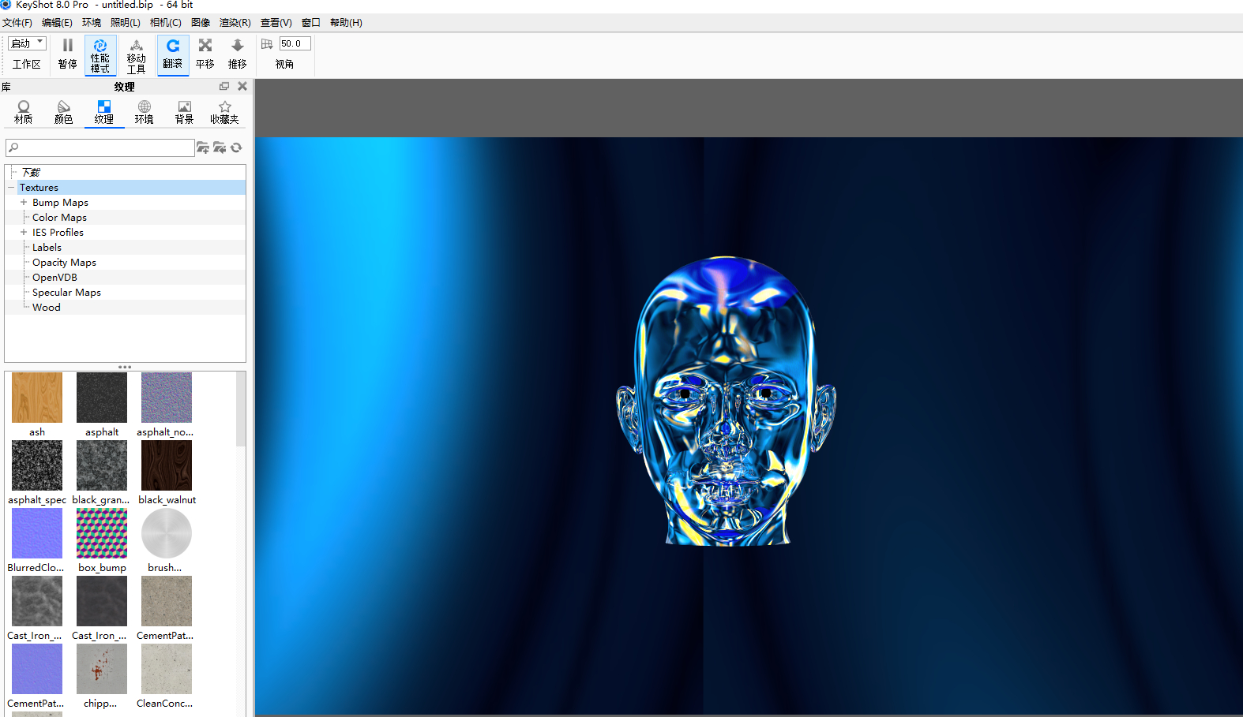This screenshot has height=717, width=1243.
Task: Select the Opacity Maps folder
Action: coord(64,263)
